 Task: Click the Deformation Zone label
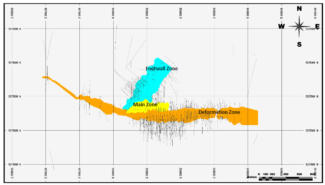219,112
